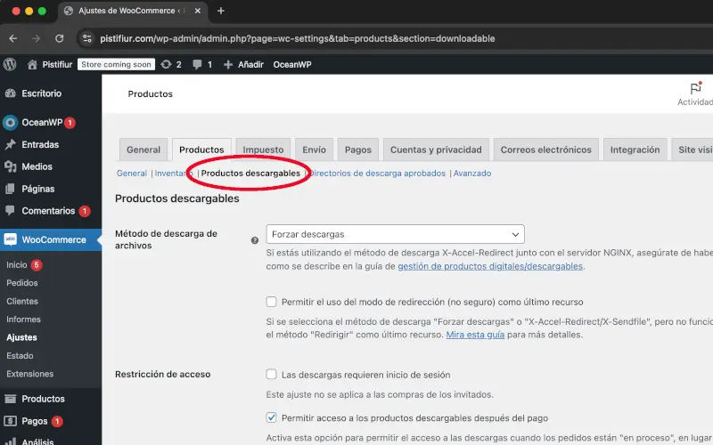Open the Entradas pin icon menu
The width and height of the screenshot is (713, 445).
point(10,144)
